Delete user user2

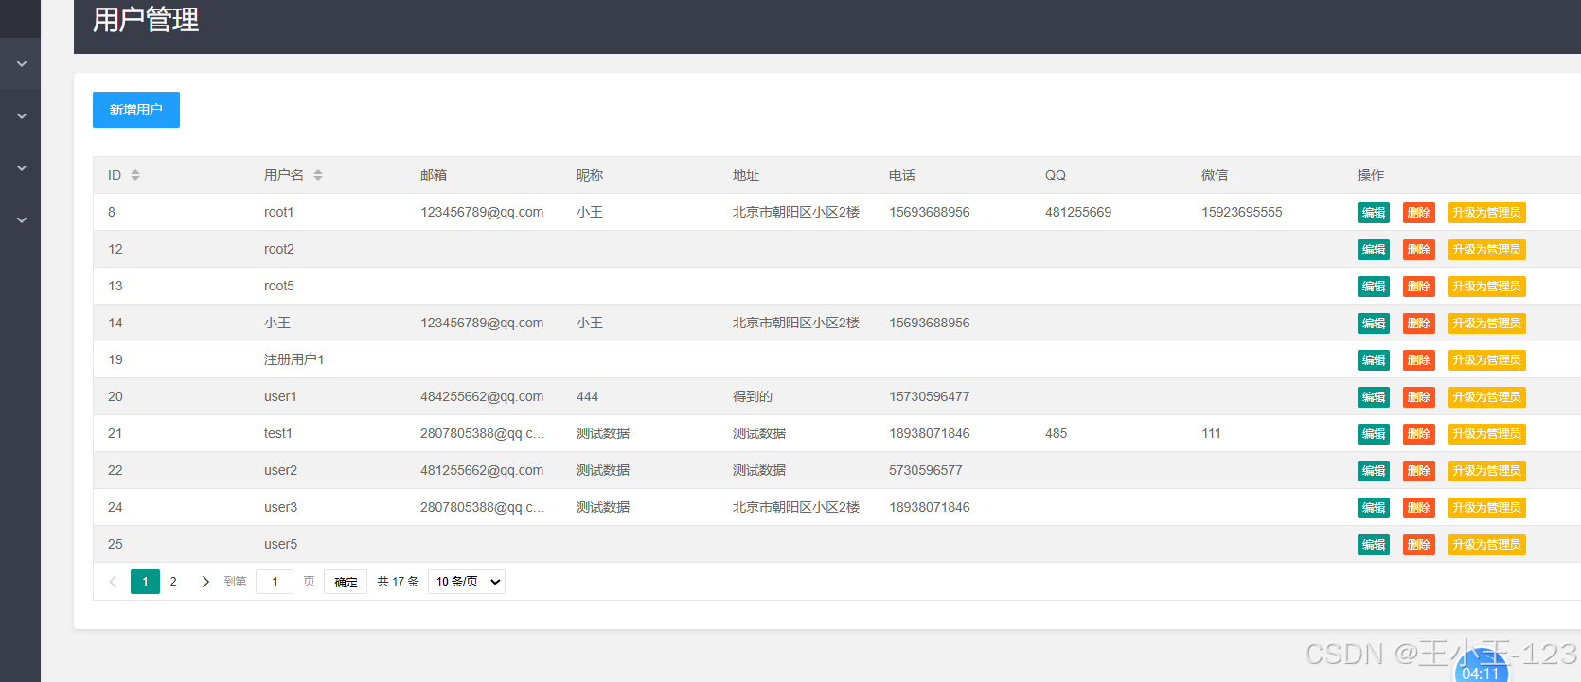1419,471
